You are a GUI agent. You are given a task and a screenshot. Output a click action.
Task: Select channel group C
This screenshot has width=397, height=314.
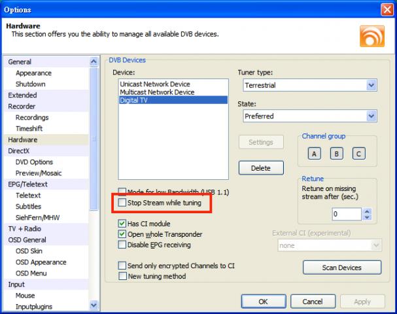[x=358, y=154]
